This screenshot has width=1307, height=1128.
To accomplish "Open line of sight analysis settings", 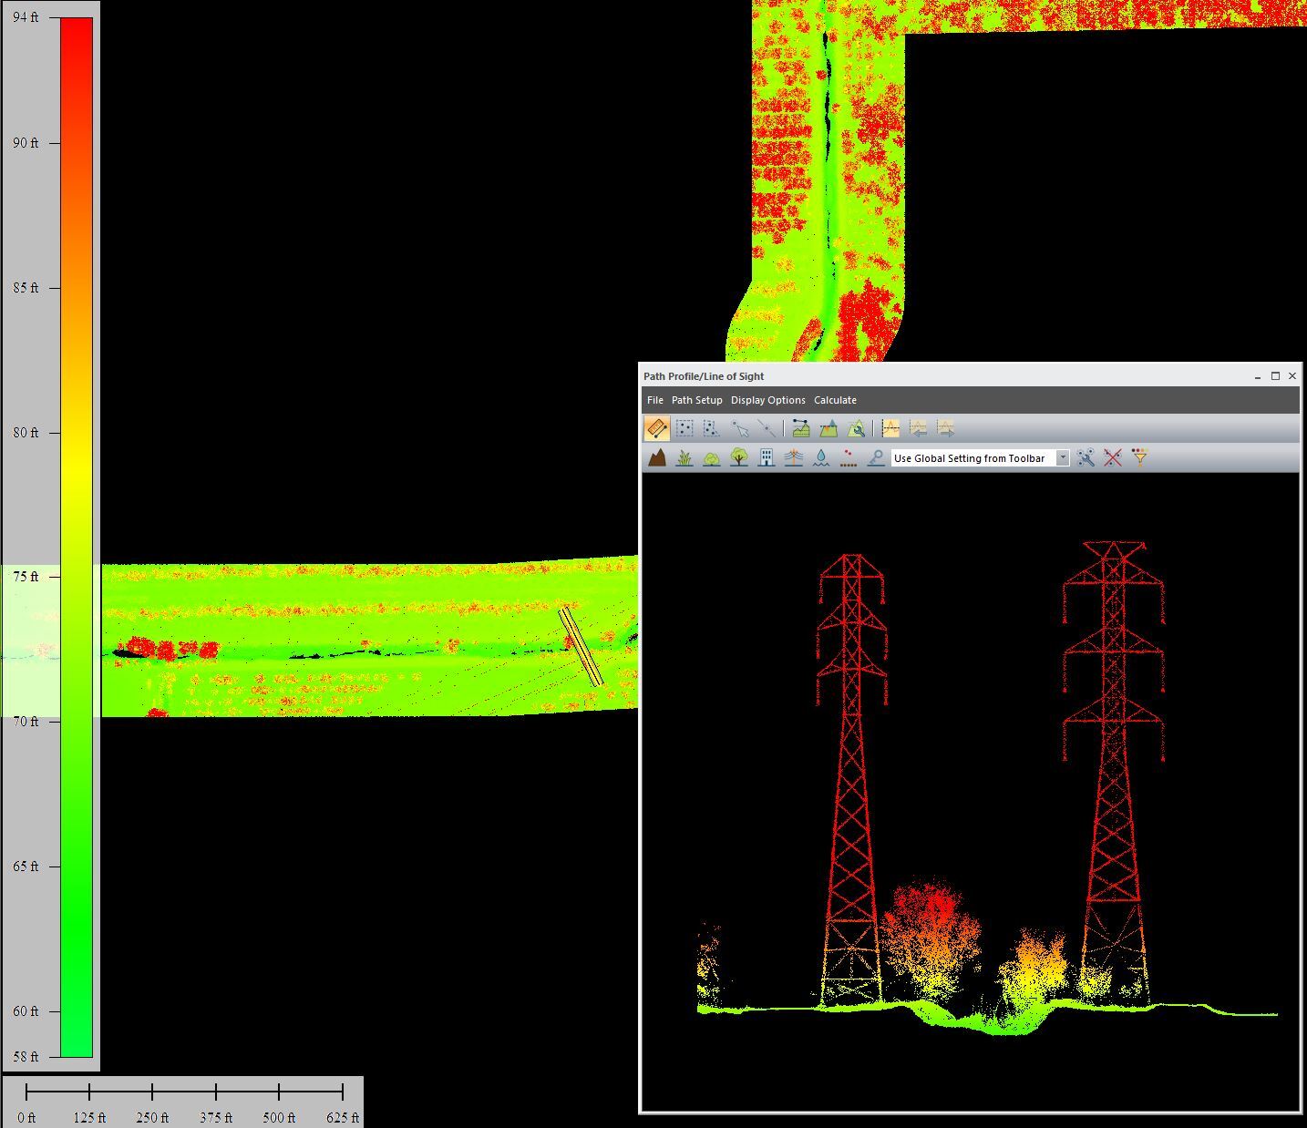I will pyautogui.click(x=857, y=428).
